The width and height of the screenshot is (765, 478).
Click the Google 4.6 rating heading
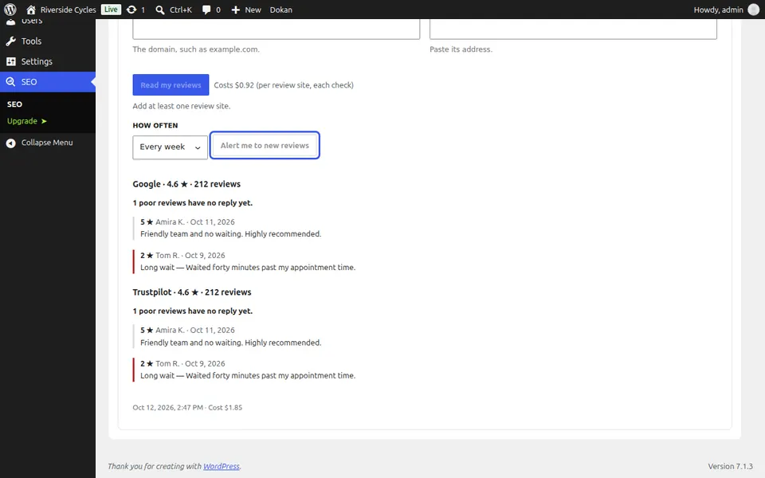pyautogui.click(x=186, y=184)
